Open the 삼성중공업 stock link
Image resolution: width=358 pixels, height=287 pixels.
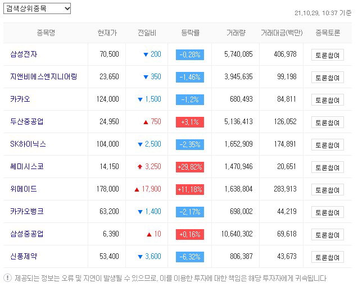[27, 234]
